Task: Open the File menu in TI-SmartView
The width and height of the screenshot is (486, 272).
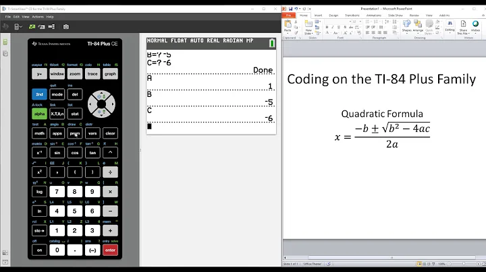Action: tap(7, 17)
